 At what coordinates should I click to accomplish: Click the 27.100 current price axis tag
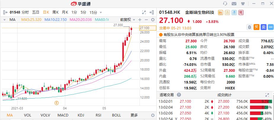pyautogui.click(x=148, y=28)
